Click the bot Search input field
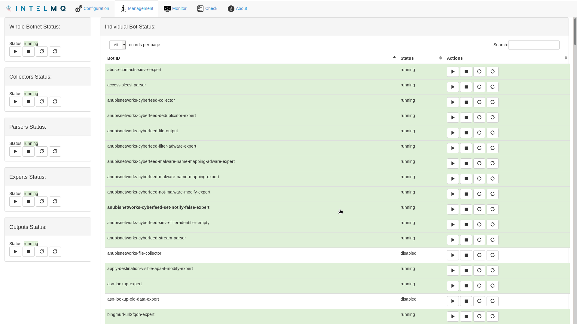Screen dimensions: 577x324 pos(533,45)
